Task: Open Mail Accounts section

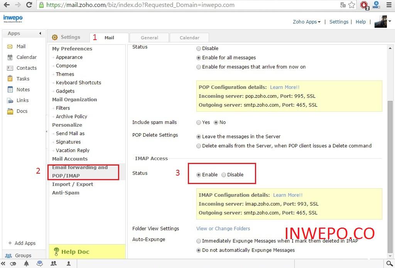Action: (70, 159)
